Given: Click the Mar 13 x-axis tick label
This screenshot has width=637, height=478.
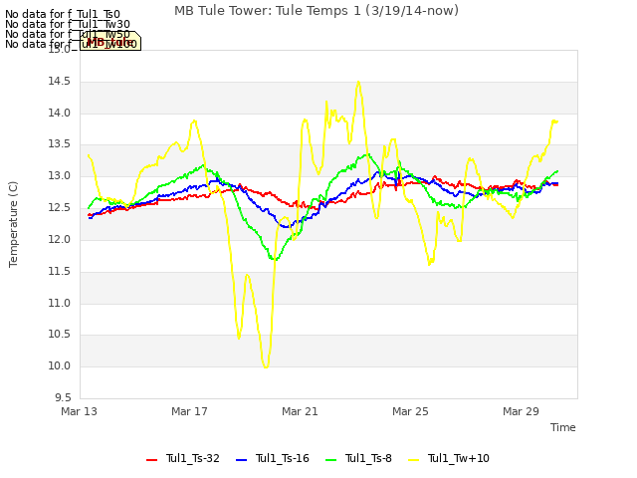Looking at the screenshot, I should 80,411.
